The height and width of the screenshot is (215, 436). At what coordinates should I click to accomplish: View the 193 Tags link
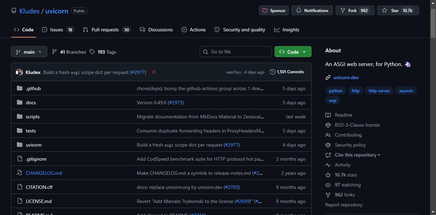103,52
